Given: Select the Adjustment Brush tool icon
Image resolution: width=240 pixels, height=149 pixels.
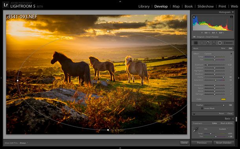Looking at the screenshot, I should [228, 43].
